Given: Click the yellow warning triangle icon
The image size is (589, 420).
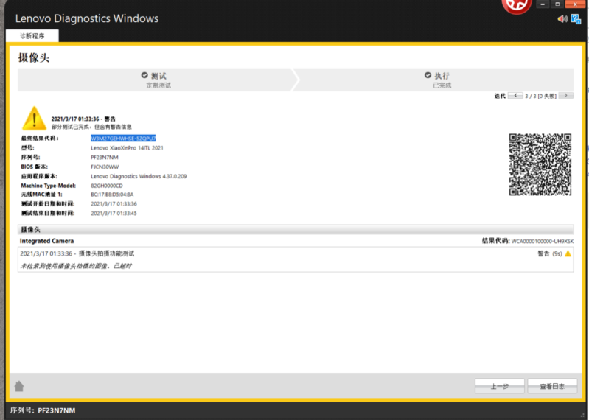Looking at the screenshot, I should [34, 118].
